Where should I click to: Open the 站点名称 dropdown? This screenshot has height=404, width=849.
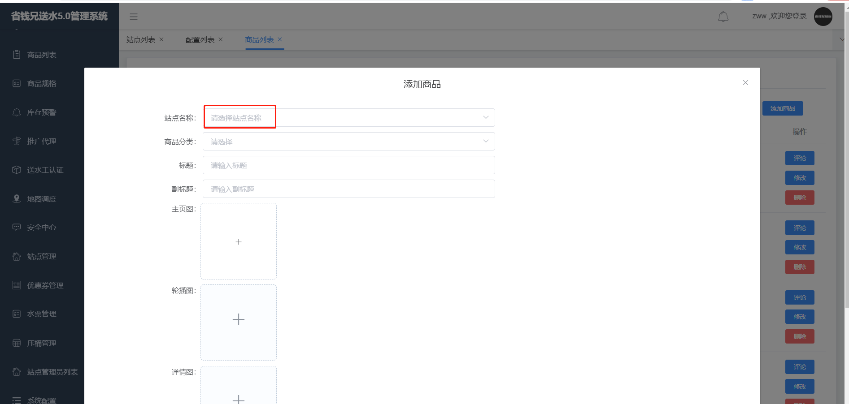[348, 118]
